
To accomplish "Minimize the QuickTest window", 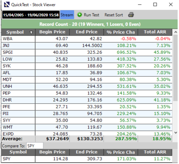I will click(x=140, y=4).
